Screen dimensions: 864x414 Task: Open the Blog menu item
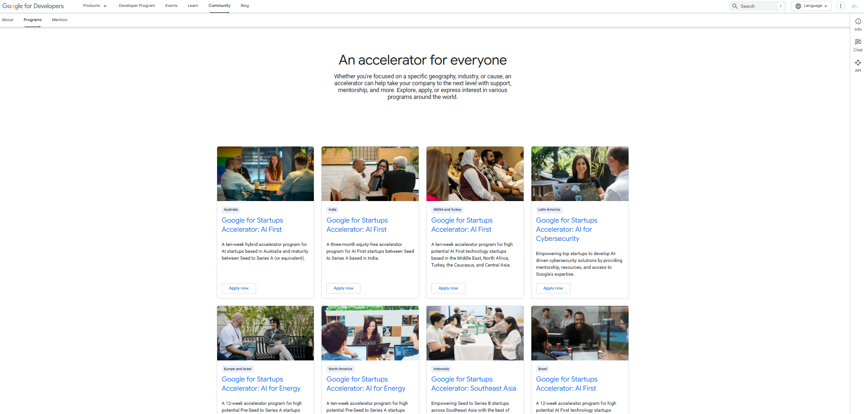click(245, 6)
